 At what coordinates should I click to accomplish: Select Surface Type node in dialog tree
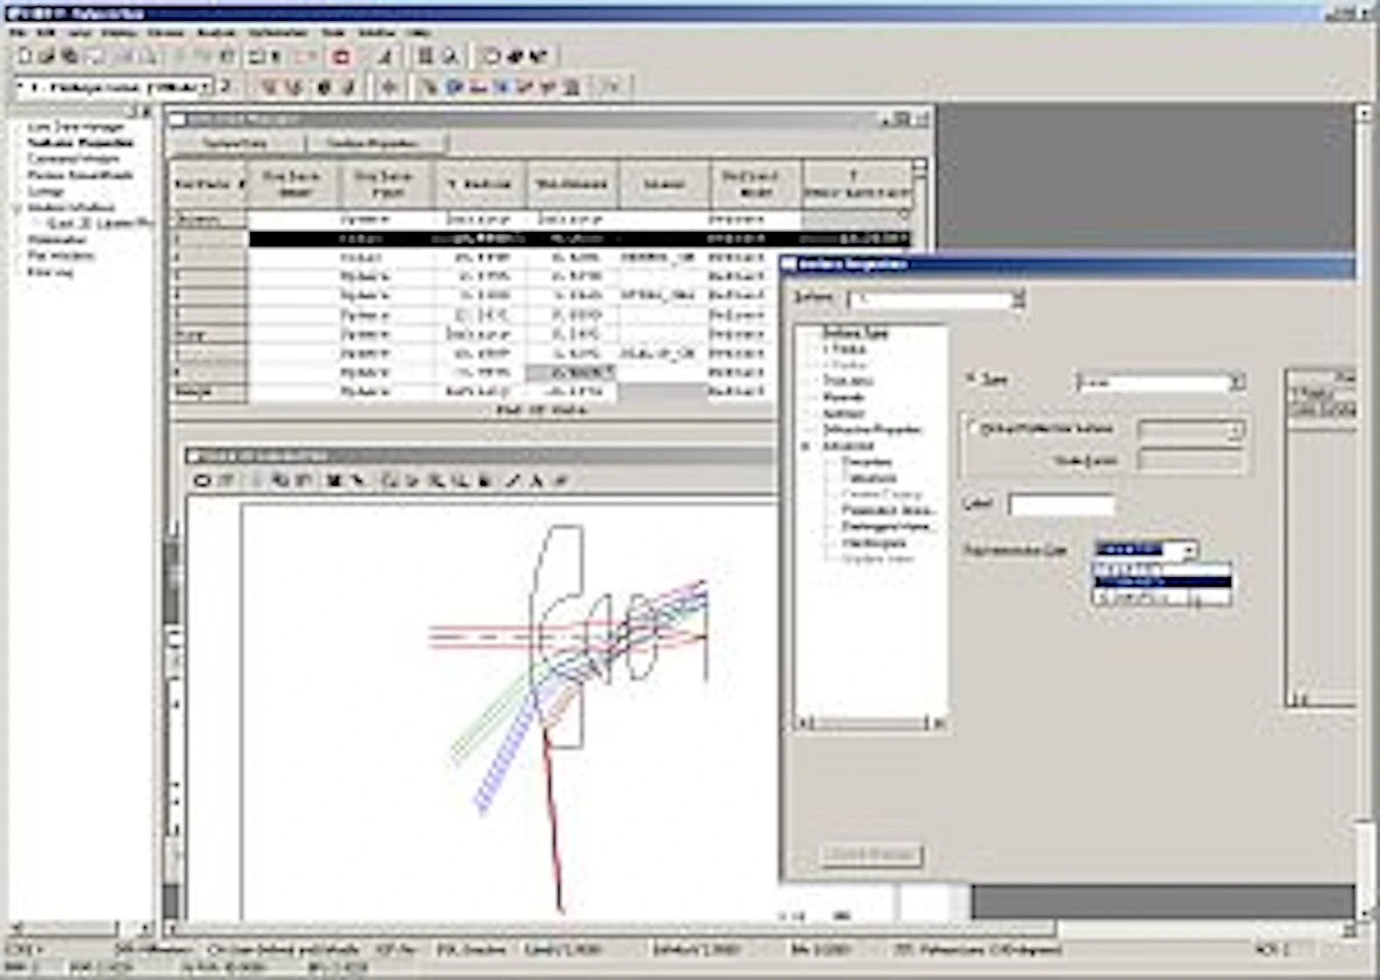[855, 333]
